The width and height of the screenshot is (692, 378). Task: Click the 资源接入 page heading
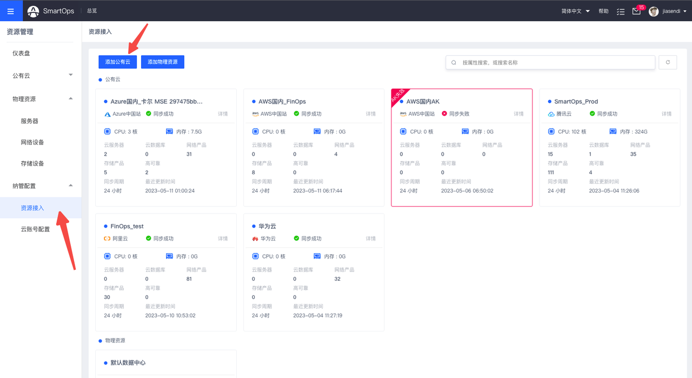(x=100, y=32)
